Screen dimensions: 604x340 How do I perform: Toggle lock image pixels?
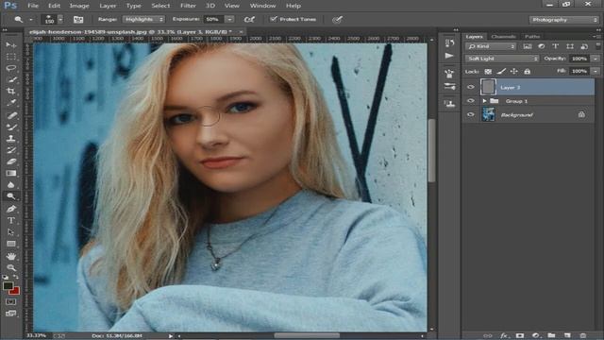click(x=501, y=72)
